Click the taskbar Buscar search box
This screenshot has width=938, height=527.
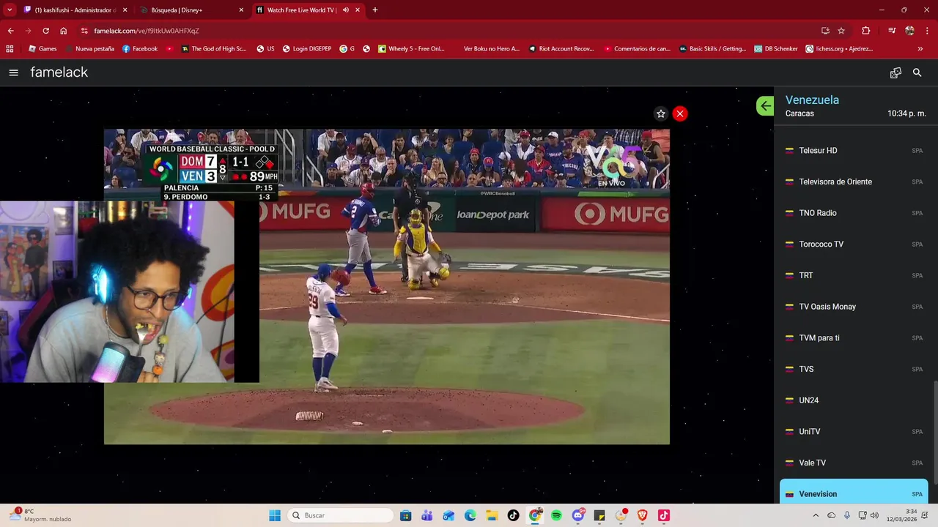point(341,515)
